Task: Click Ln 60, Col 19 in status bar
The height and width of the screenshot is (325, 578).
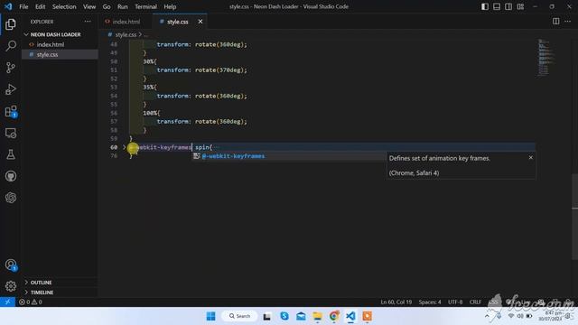Action: [x=396, y=302]
